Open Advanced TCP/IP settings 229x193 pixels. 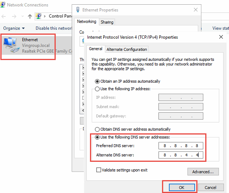pyautogui.click(x=203, y=172)
